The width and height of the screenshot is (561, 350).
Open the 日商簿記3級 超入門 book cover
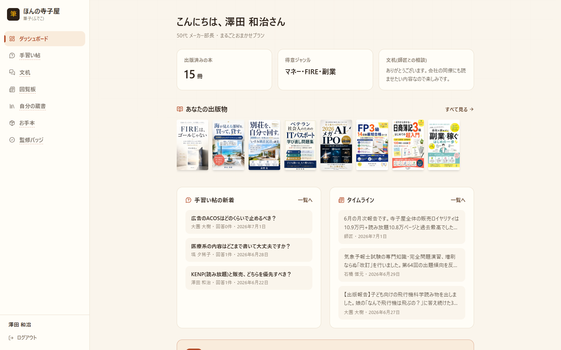(x=408, y=145)
